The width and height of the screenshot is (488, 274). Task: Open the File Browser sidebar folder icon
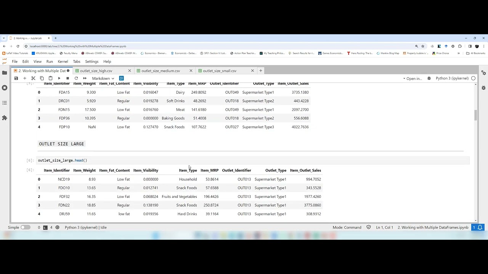pyautogui.click(x=5, y=72)
